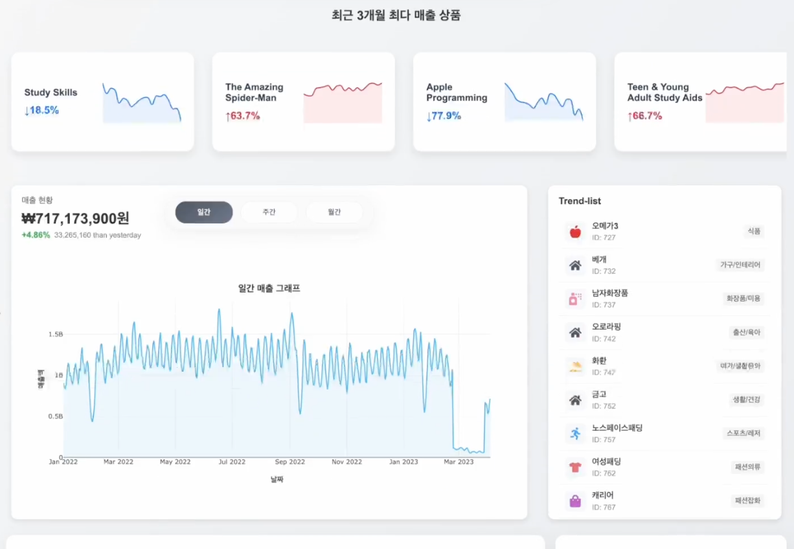Image resolution: width=794 pixels, height=549 pixels.
Task: Click the 식품 category tag
Action: [753, 231]
